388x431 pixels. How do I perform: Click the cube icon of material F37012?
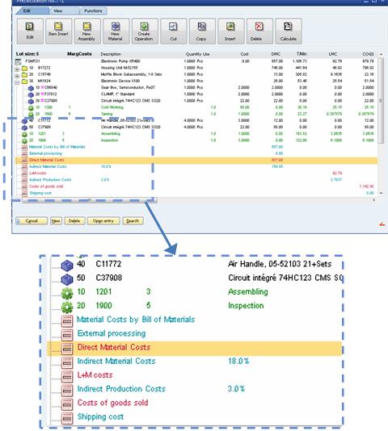(x=31, y=94)
